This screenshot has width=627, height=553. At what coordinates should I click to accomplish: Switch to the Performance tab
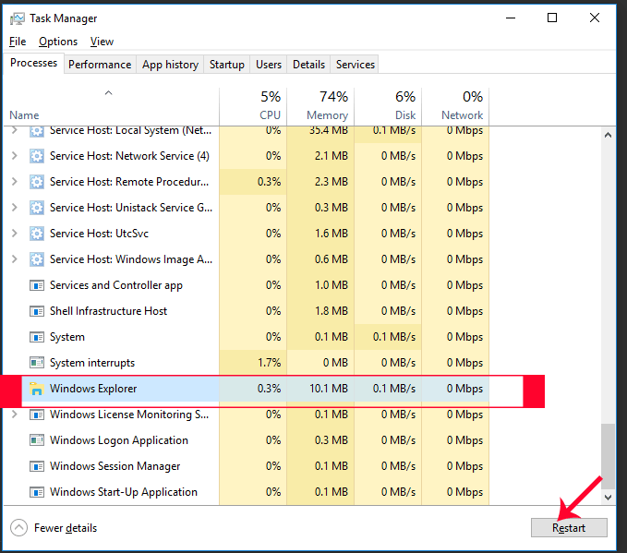[x=100, y=65]
